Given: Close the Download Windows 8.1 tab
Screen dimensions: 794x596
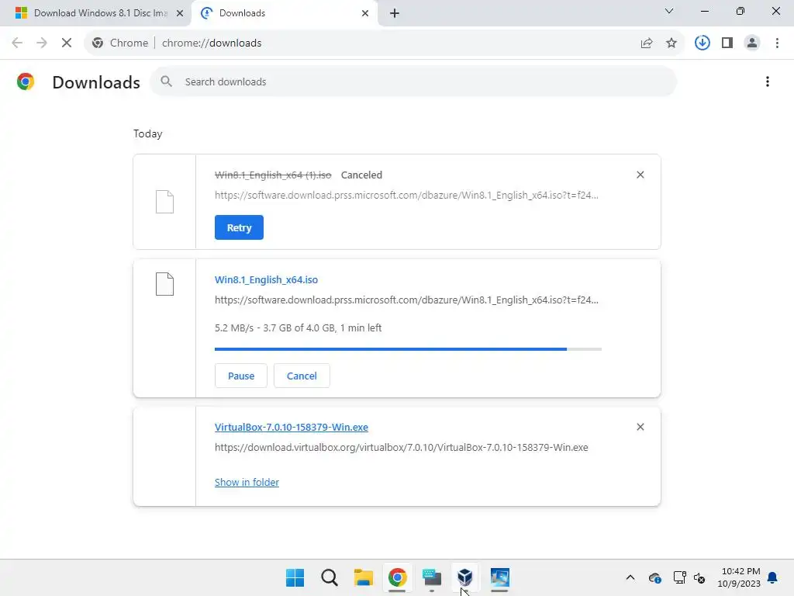Looking at the screenshot, I should click(180, 13).
